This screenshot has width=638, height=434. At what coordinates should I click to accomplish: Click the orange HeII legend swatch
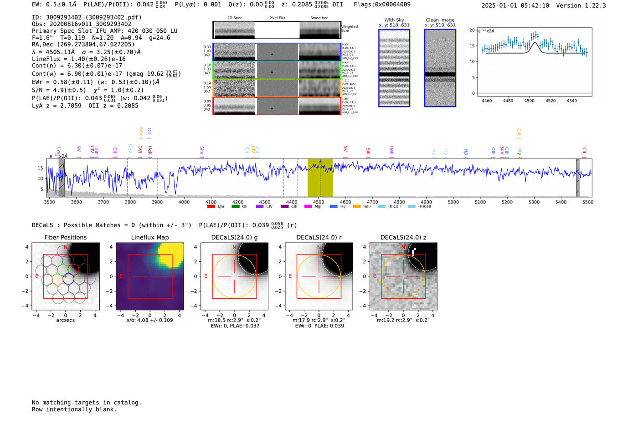pyautogui.click(x=357, y=206)
